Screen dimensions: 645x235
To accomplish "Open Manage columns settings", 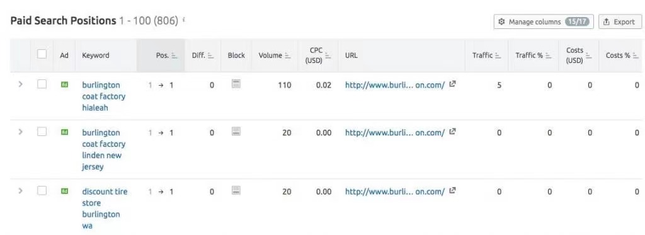I will [544, 22].
